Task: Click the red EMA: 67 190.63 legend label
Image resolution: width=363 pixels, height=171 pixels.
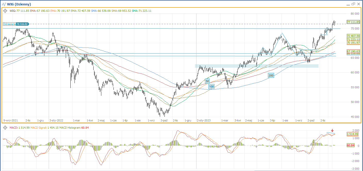Action: coord(39,11)
